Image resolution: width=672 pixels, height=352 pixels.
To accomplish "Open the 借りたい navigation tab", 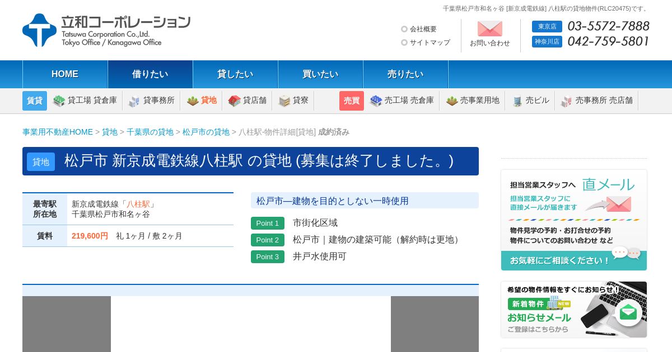I will 150,74.
